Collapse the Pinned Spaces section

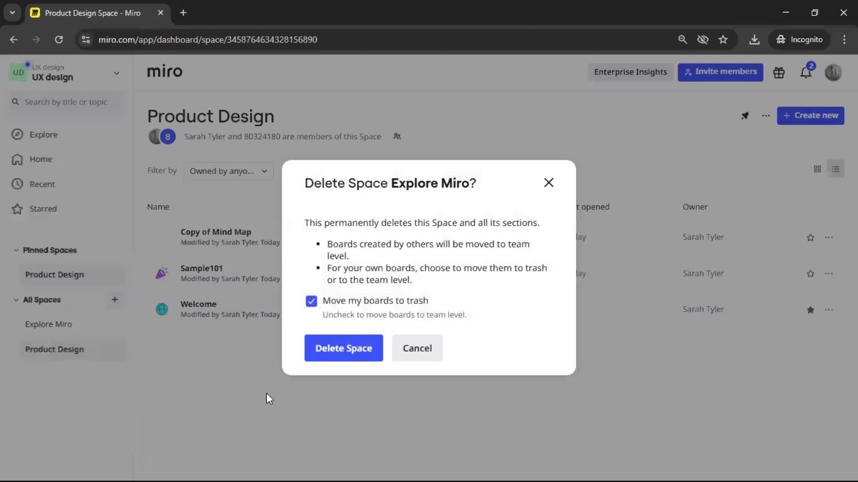[x=16, y=250]
